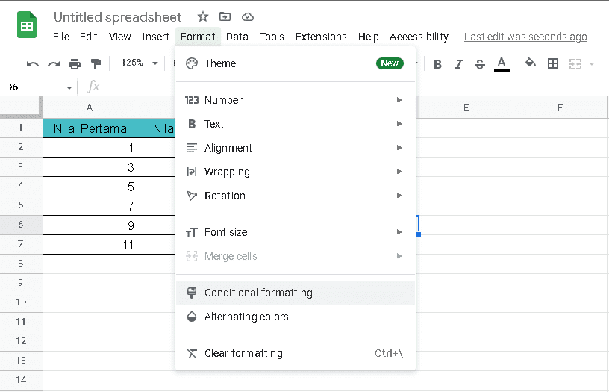The width and height of the screenshot is (609, 392).
Task: Select column A header
Action: [x=90, y=108]
